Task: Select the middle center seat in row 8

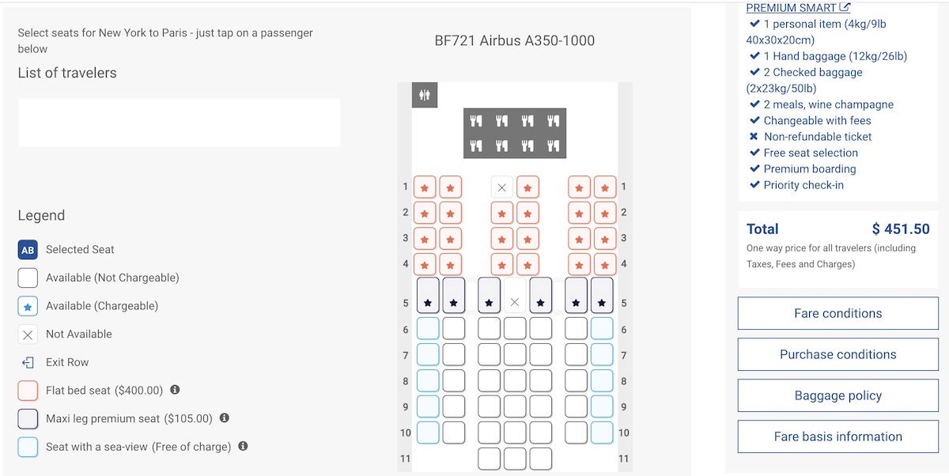Action: pos(515,380)
